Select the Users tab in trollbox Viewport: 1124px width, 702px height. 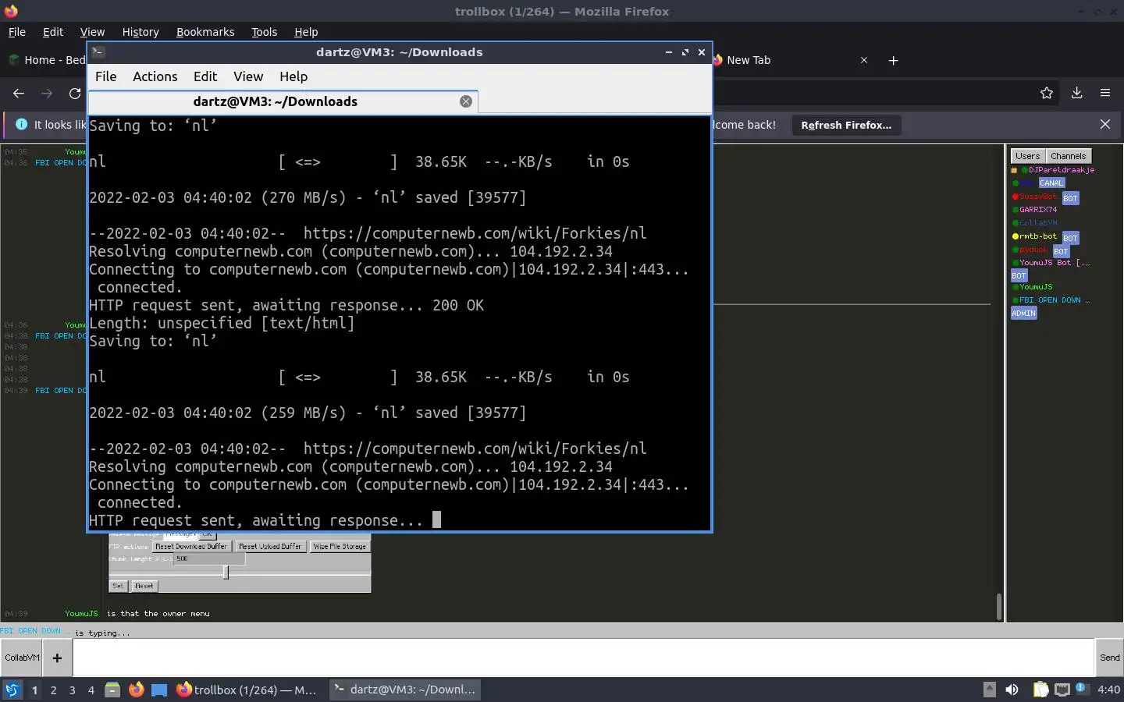[1027, 156]
